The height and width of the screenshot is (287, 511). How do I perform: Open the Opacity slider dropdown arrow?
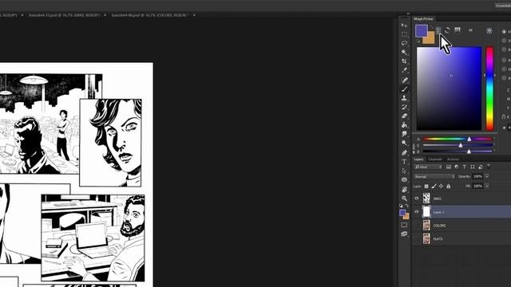(487, 176)
